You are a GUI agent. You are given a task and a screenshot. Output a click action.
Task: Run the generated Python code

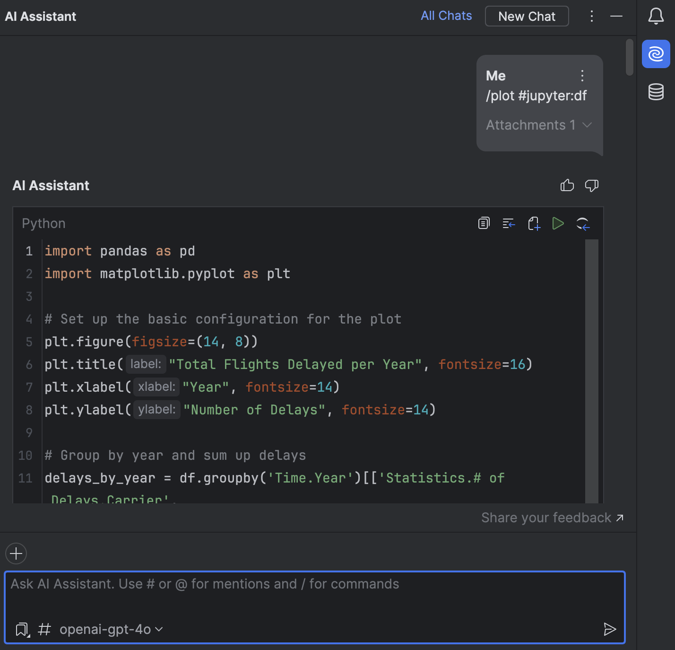(x=558, y=223)
